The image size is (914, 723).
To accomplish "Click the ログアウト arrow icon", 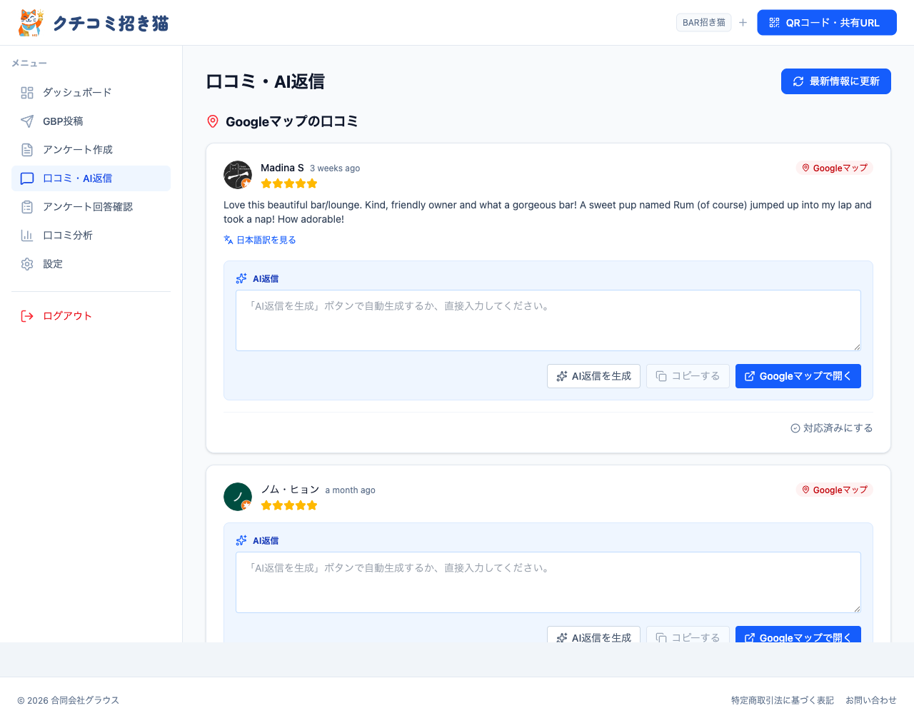I will (26, 315).
